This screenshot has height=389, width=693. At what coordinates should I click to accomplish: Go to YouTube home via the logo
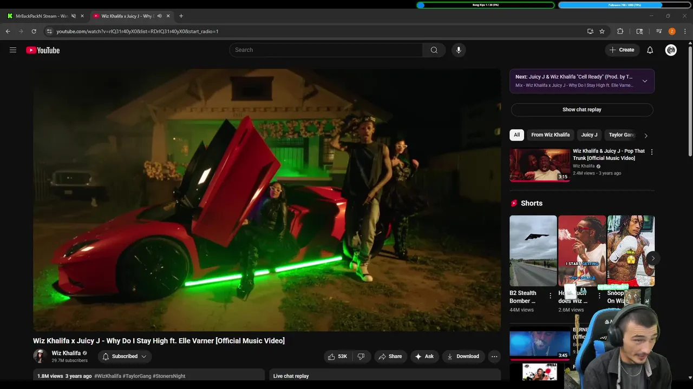(x=43, y=50)
